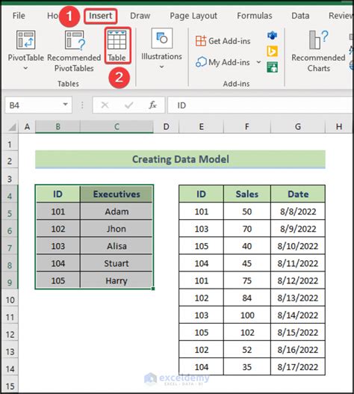
Task: Expand the Name Box dropdown arrow
Action: [65, 105]
